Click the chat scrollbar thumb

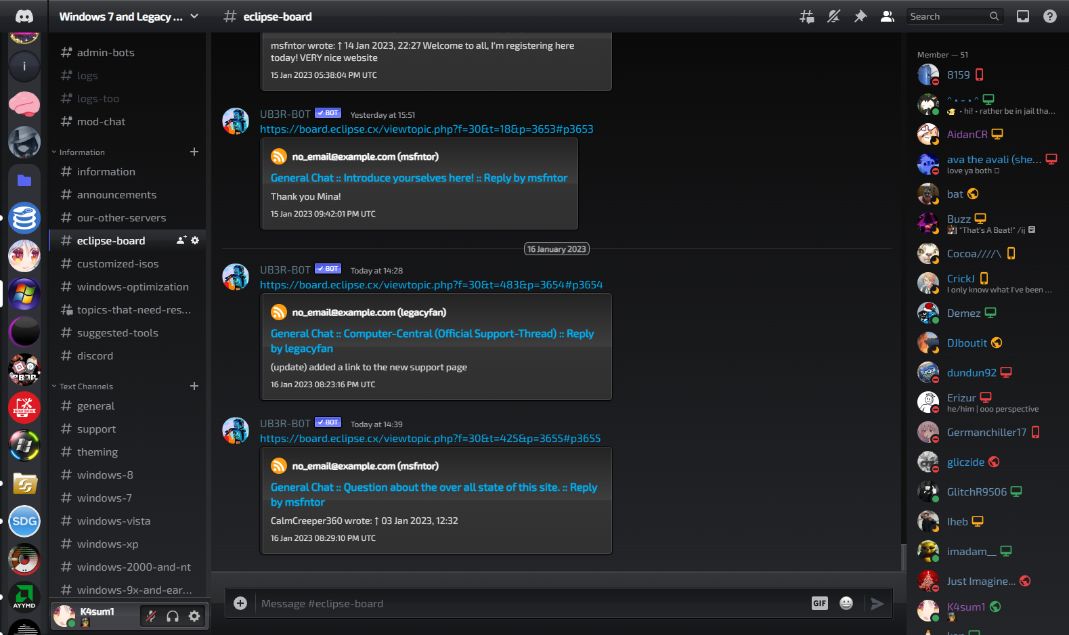pyautogui.click(x=903, y=557)
